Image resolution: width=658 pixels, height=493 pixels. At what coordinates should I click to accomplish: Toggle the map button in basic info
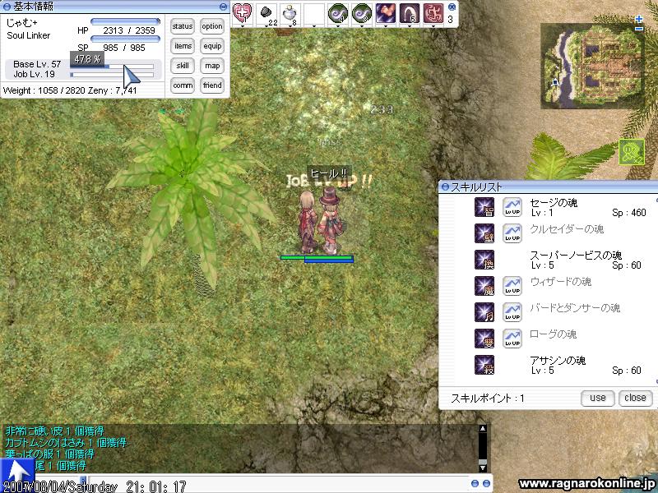pos(212,66)
